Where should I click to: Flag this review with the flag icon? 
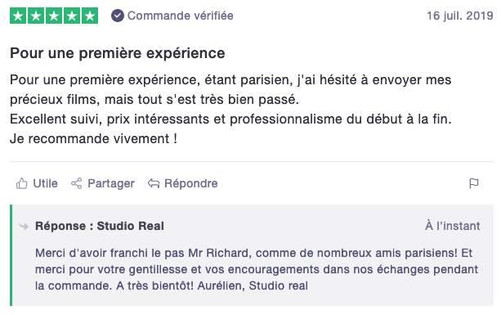pyautogui.click(x=474, y=183)
